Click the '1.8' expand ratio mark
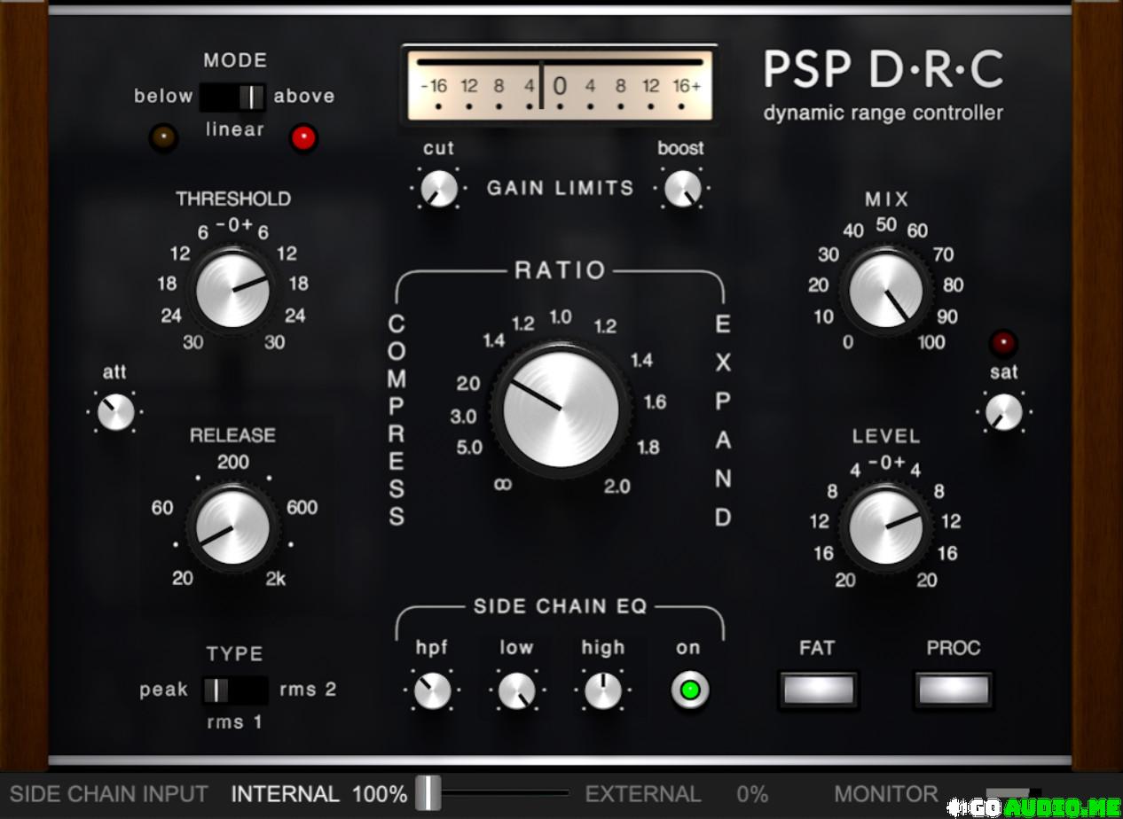Viewport: 1123px width, 819px height. pyautogui.click(x=648, y=448)
